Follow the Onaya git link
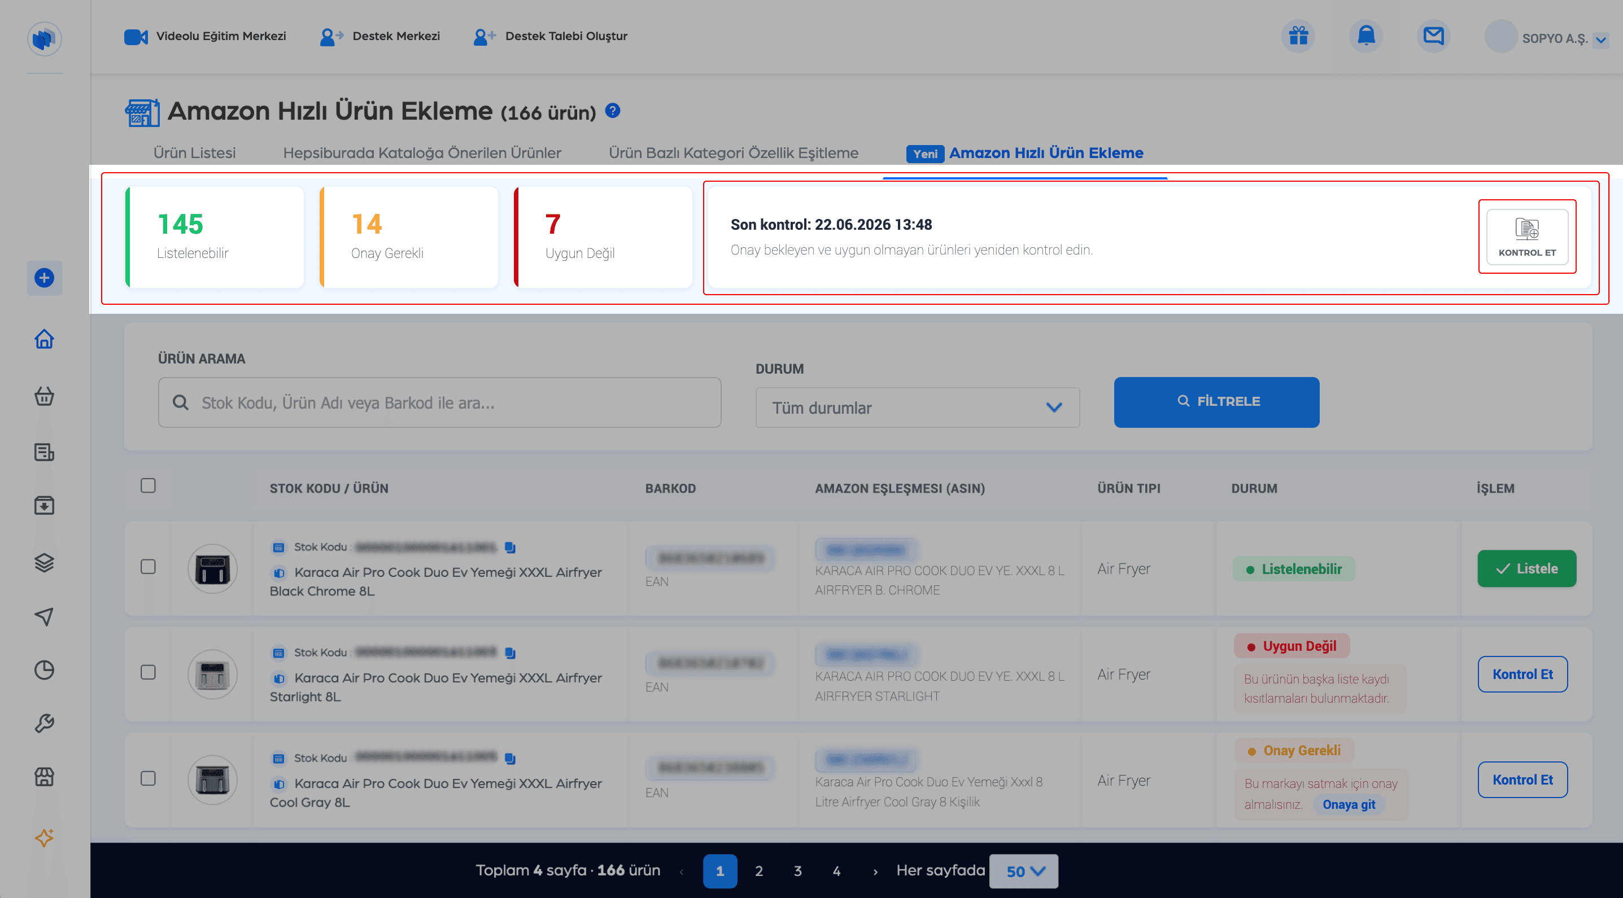 coord(1349,804)
